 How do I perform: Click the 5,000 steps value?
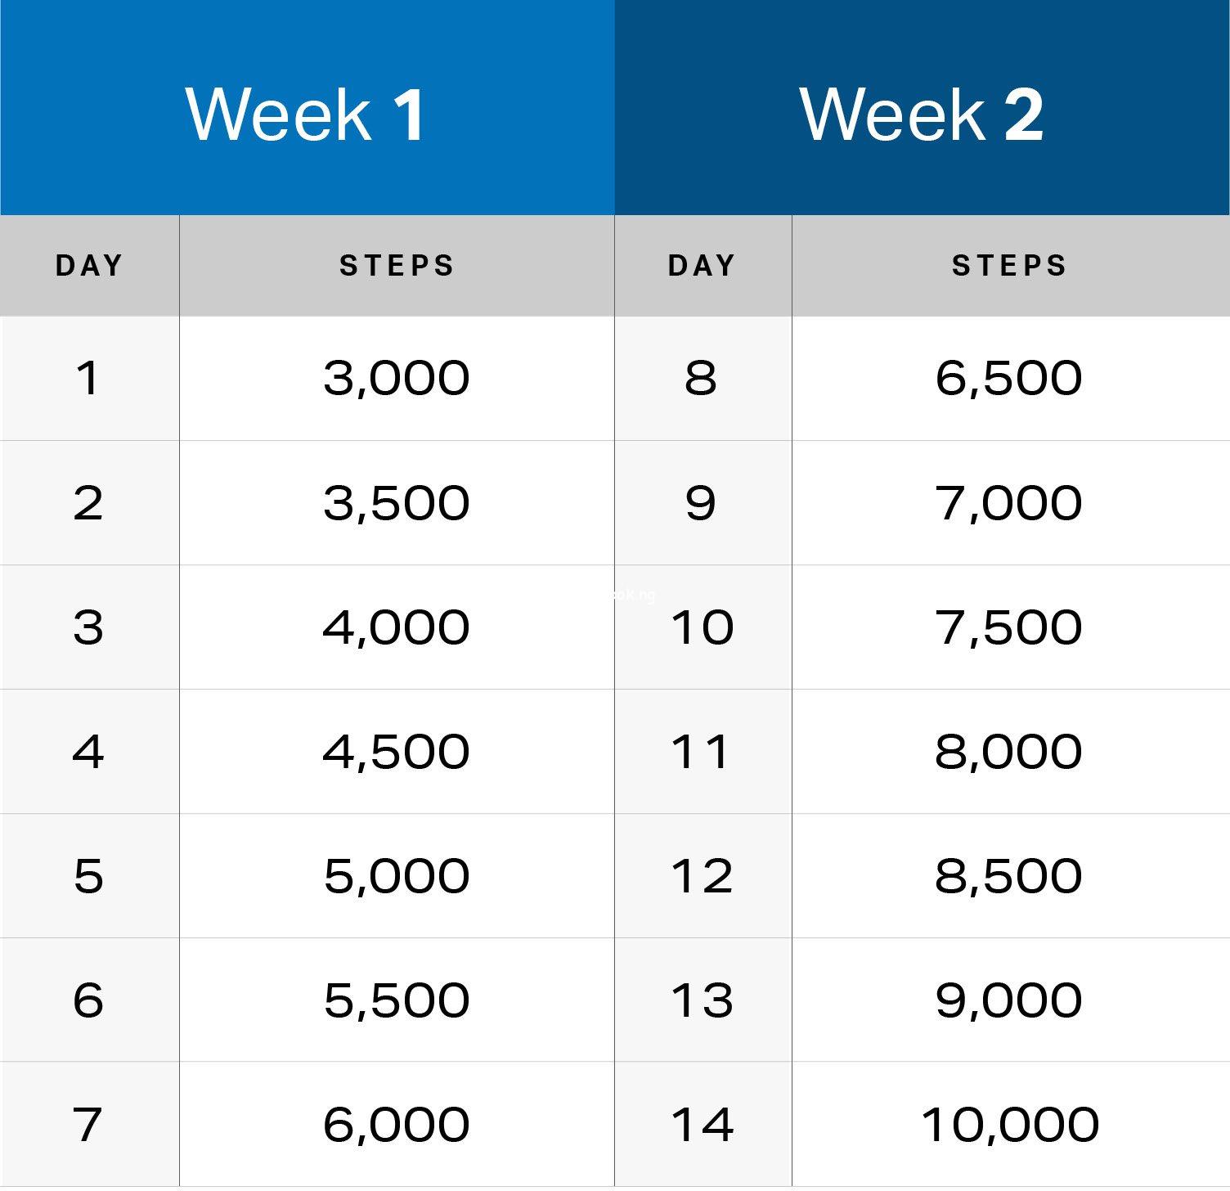pos(397,876)
